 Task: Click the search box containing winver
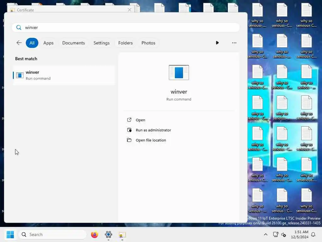[126, 27]
